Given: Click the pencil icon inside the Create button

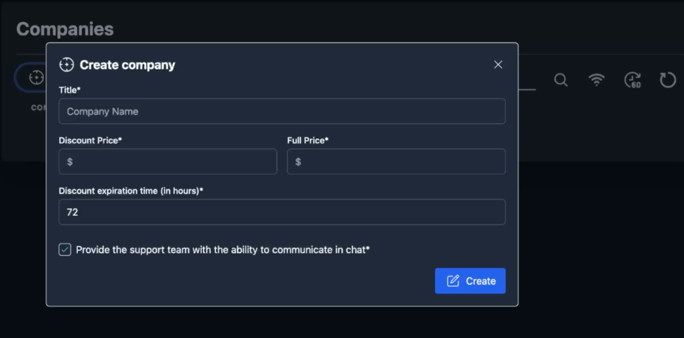Looking at the screenshot, I should click(453, 281).
